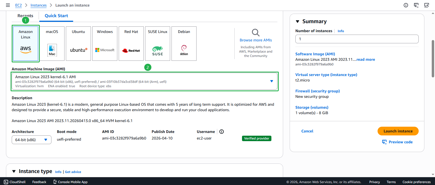The width and height of the screenshot is (435, 185).
Task: Open the Privacy footer link
Action: click(375, 182)
